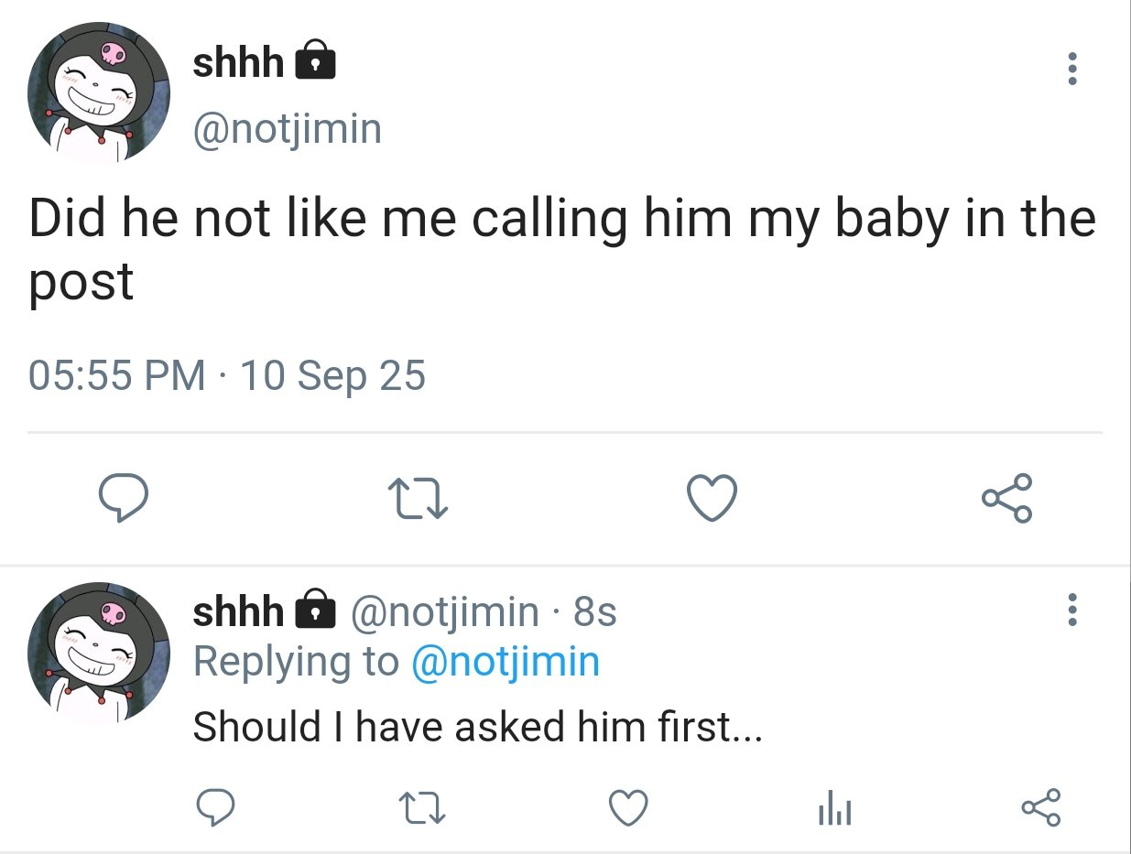Like the reply tweet

[628, 808]
